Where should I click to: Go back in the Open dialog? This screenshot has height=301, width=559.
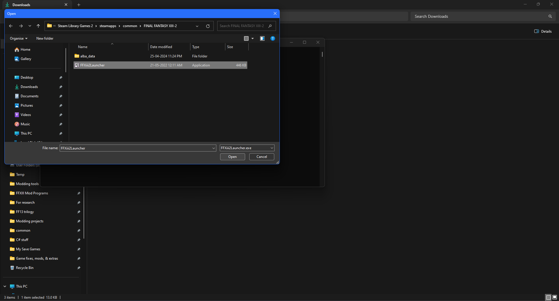click(11, 26)
